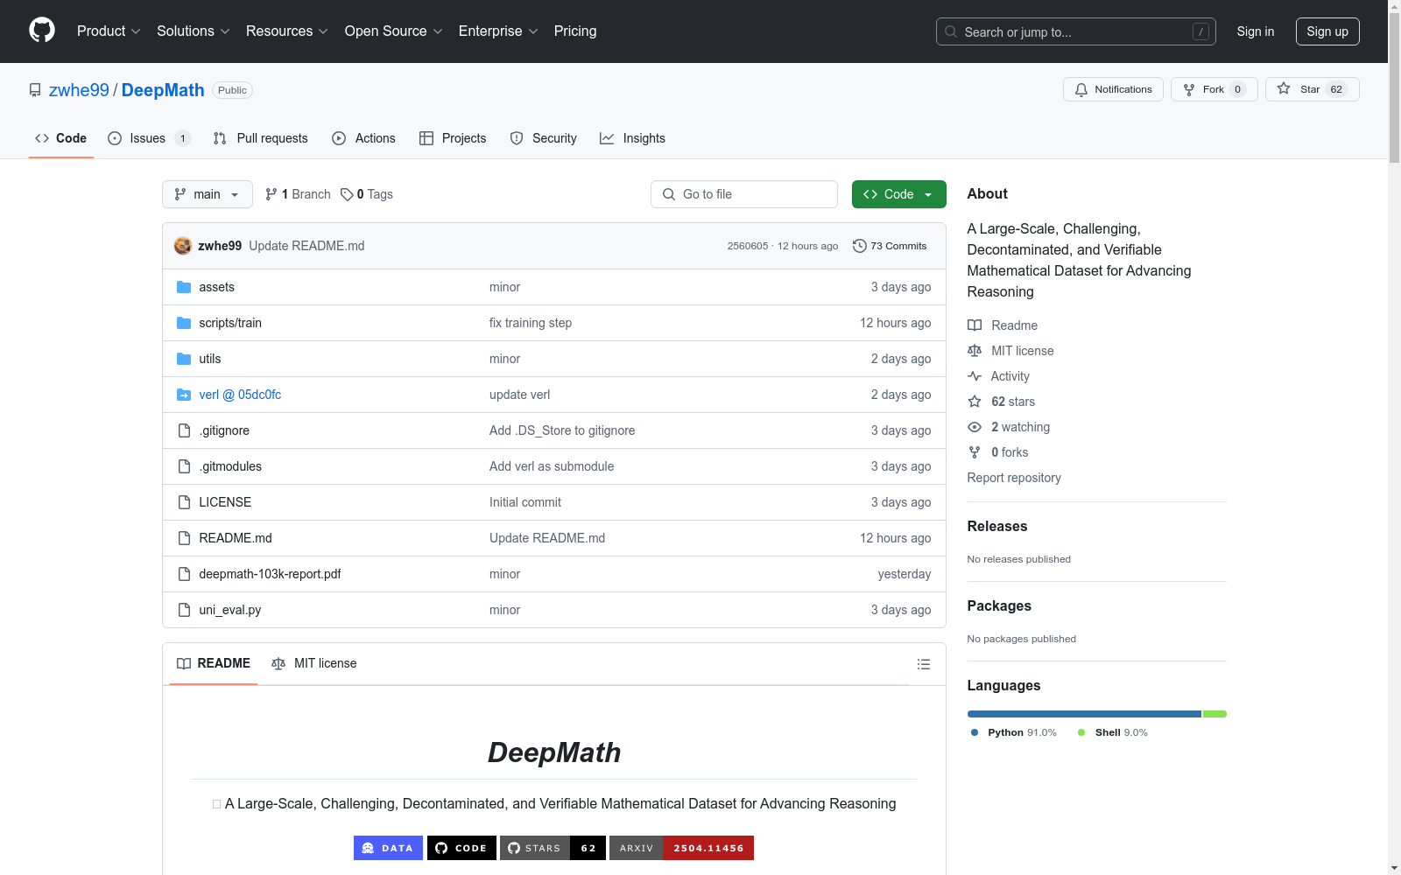Open the Releases heading link

997,526
